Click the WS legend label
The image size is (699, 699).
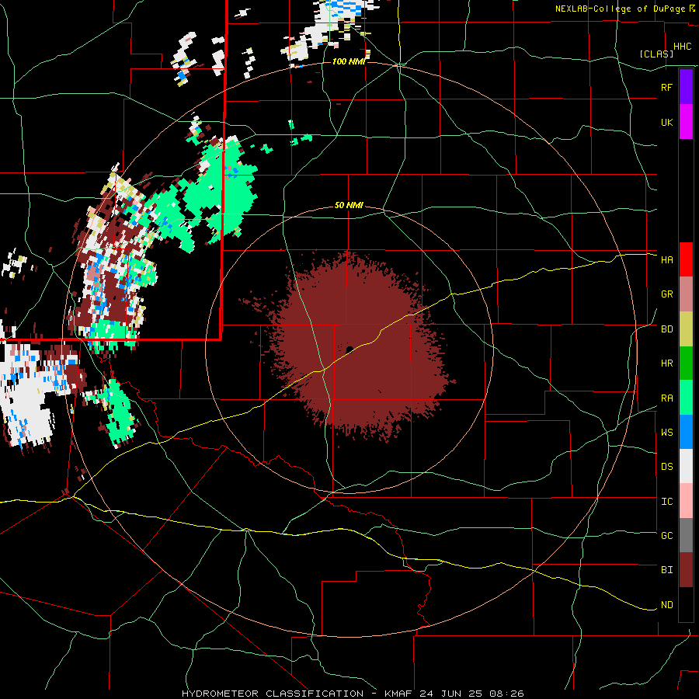666,433
